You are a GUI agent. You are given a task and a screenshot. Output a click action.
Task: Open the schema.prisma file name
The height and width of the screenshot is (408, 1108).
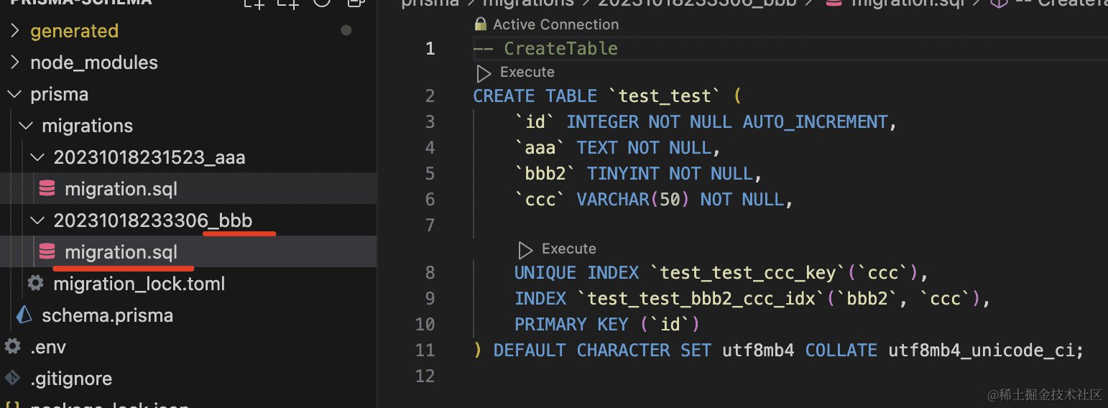coord(107,315)
